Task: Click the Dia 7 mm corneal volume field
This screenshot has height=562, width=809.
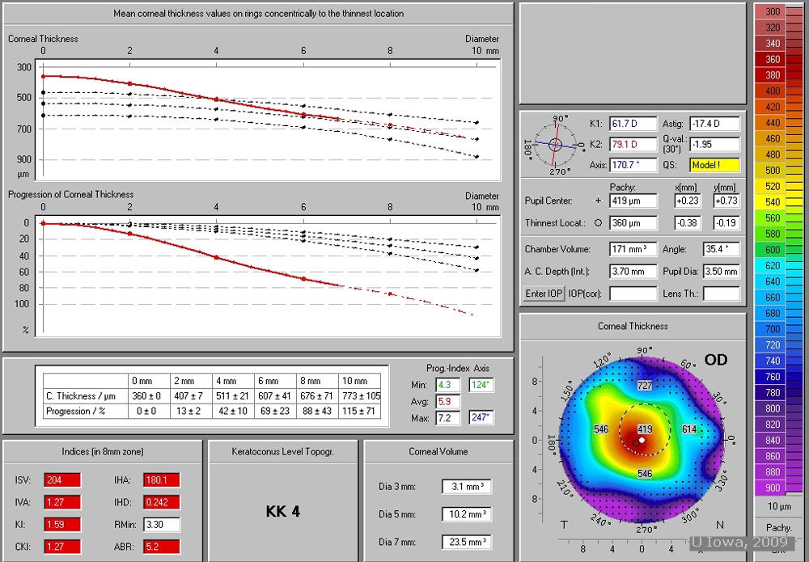Action: (x=467, y=543)
